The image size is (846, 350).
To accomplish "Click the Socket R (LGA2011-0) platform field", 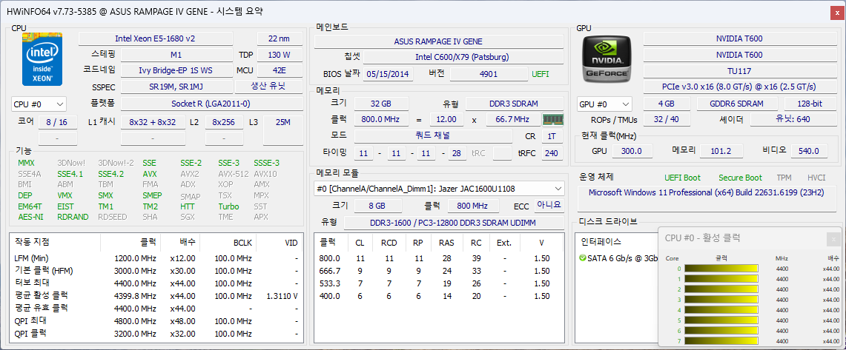I will (x=211, y=104).
